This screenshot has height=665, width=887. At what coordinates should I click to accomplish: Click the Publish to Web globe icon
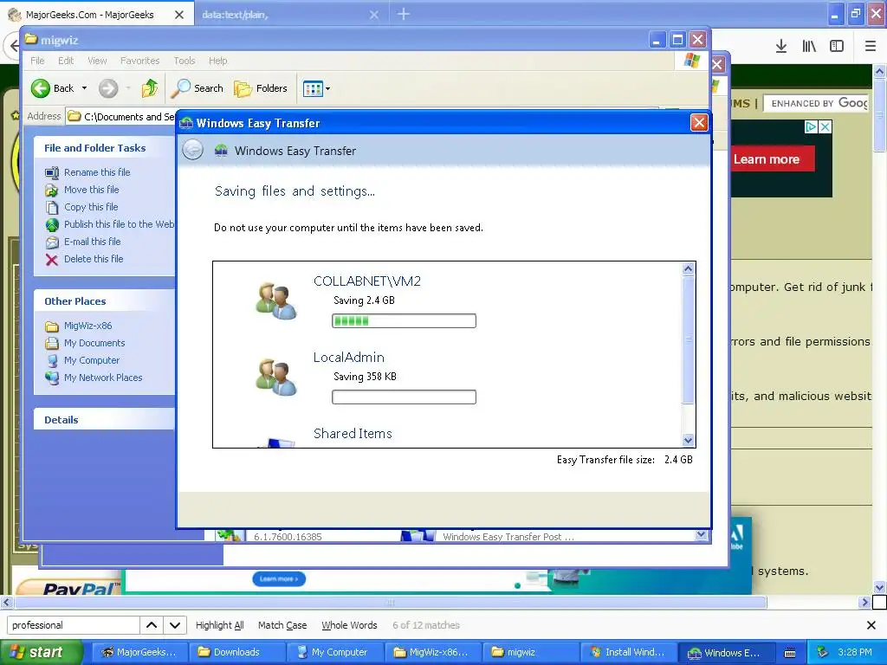tap(51, 225)
